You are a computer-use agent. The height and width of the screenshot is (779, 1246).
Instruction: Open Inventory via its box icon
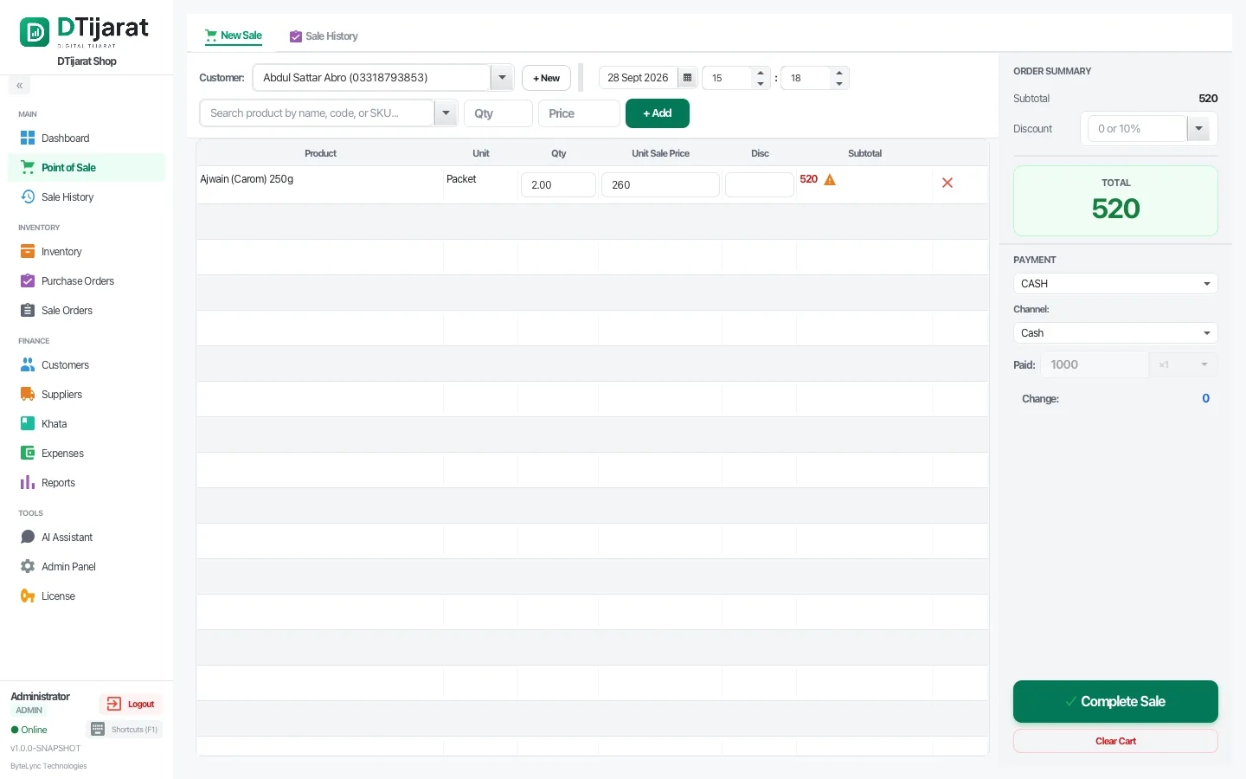(x=28, y=251)
